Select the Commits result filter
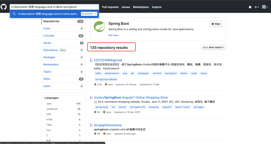The image size is (271, 144). tap(63, 36)
